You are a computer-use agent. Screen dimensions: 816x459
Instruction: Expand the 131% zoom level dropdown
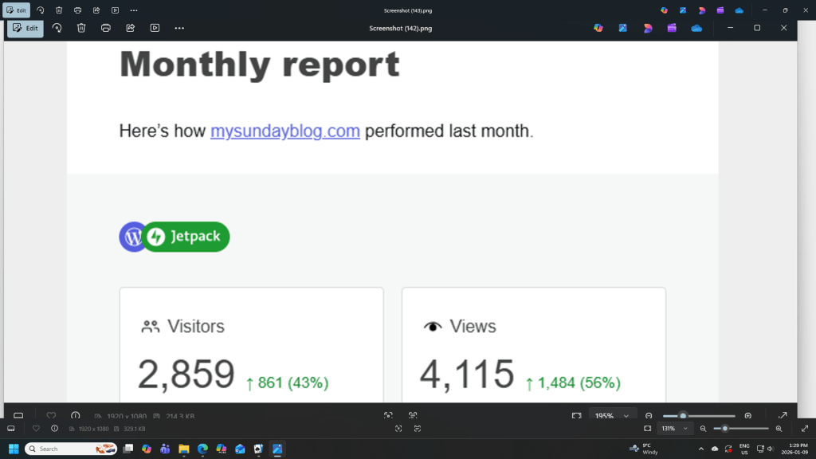coord(685,429)
